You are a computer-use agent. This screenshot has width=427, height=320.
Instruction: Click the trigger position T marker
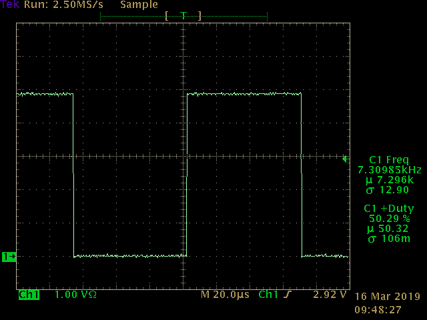pyautogui.click(x=183, y=16)
